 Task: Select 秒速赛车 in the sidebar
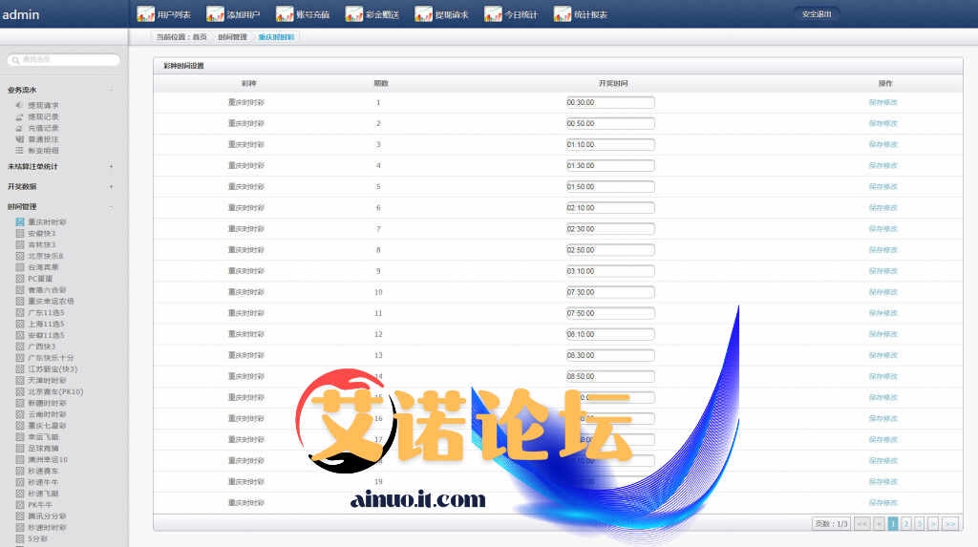pos(43,471)
